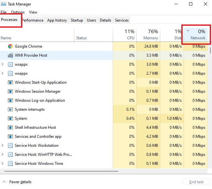The image size is (212, 189).
Task: Click the horizontal scrollbar thumb
Action: pos(61,171)
